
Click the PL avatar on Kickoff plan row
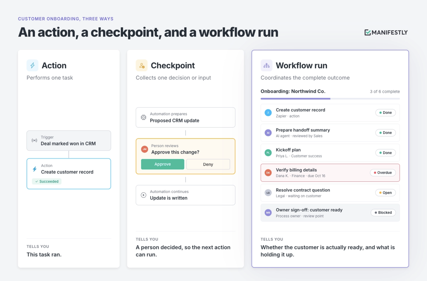(x=268, y=153)
